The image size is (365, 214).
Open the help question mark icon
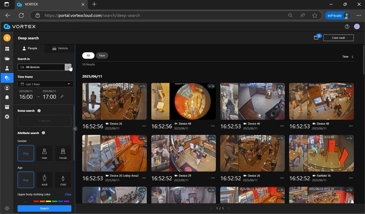347,27
